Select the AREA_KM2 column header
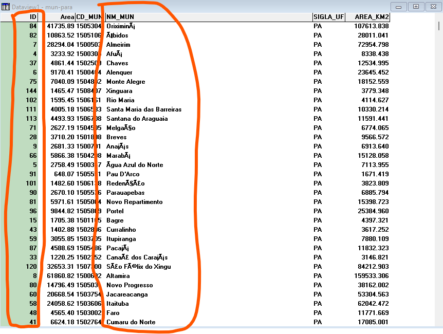443x334 pixels. tap(367, 17)
